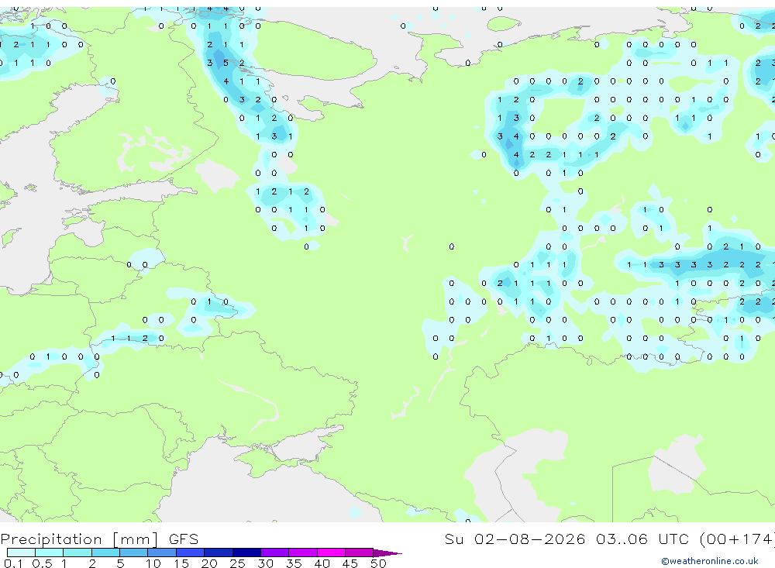Click the 'GFS' model label
The width and height of the screenshot is (775, 568).
[x=184, y=539]
